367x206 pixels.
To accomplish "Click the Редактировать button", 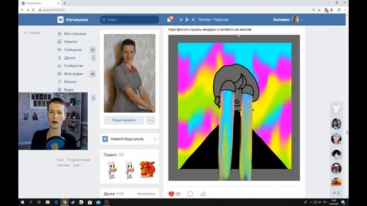I will pyautogui.click(x=124, y=120).
